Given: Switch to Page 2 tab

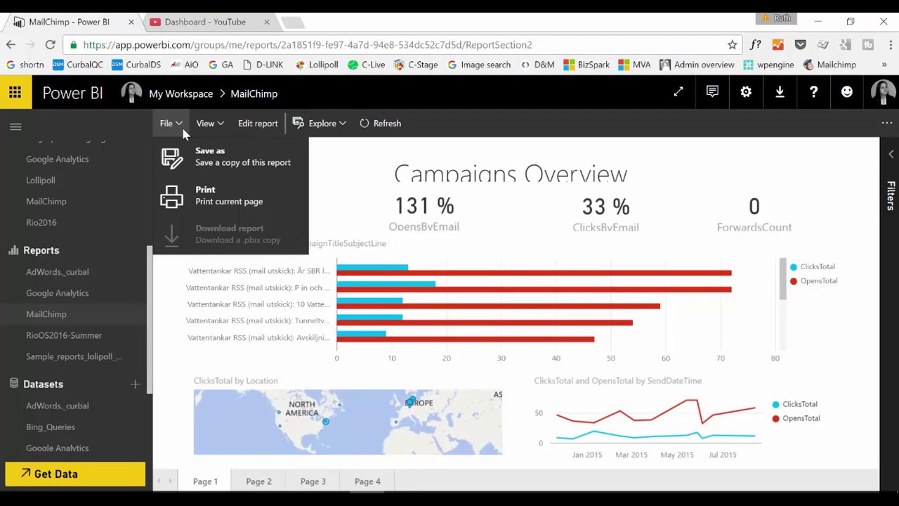Looking at the screenshot, I should click(258, 481).
